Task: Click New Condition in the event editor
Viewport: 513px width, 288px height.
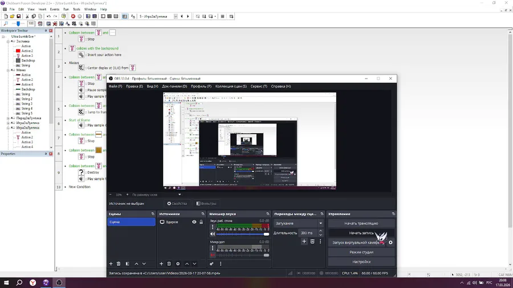Action: coord(79,187)
